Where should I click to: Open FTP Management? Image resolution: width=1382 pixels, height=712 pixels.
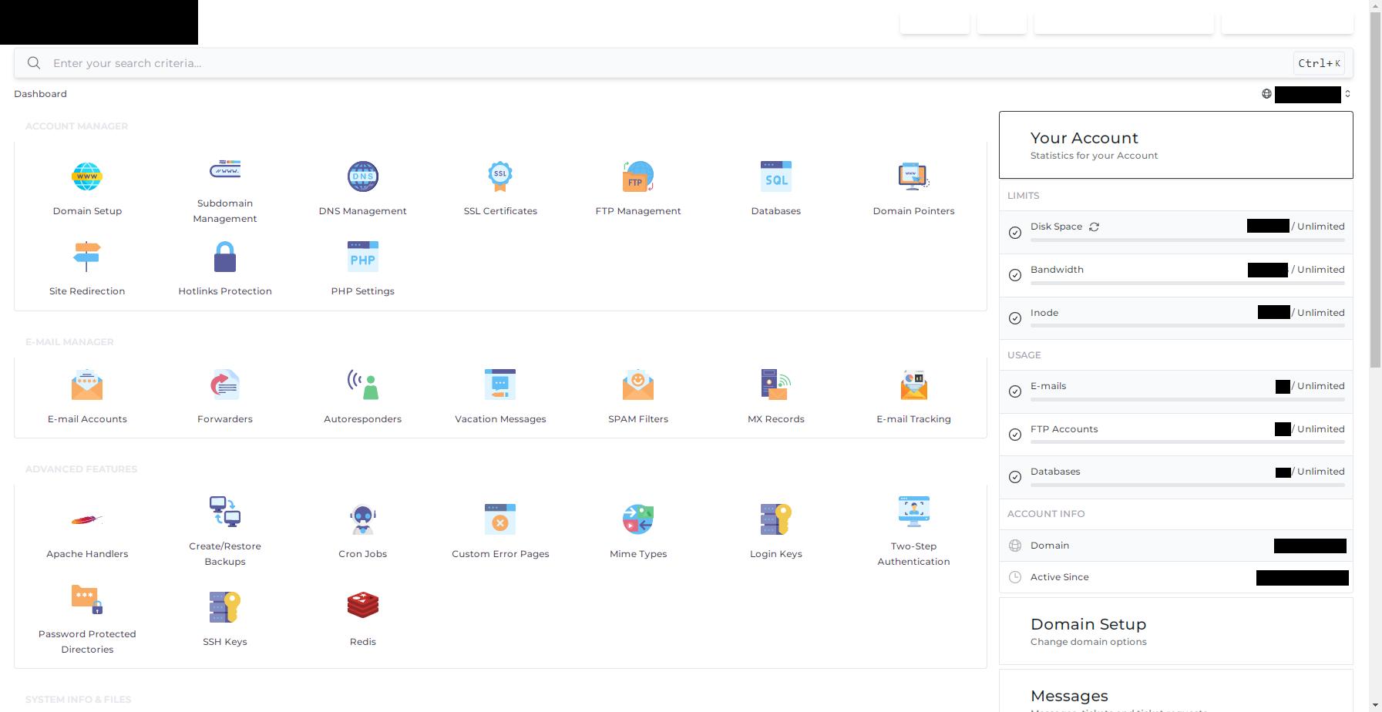click(x=637, y=176)
